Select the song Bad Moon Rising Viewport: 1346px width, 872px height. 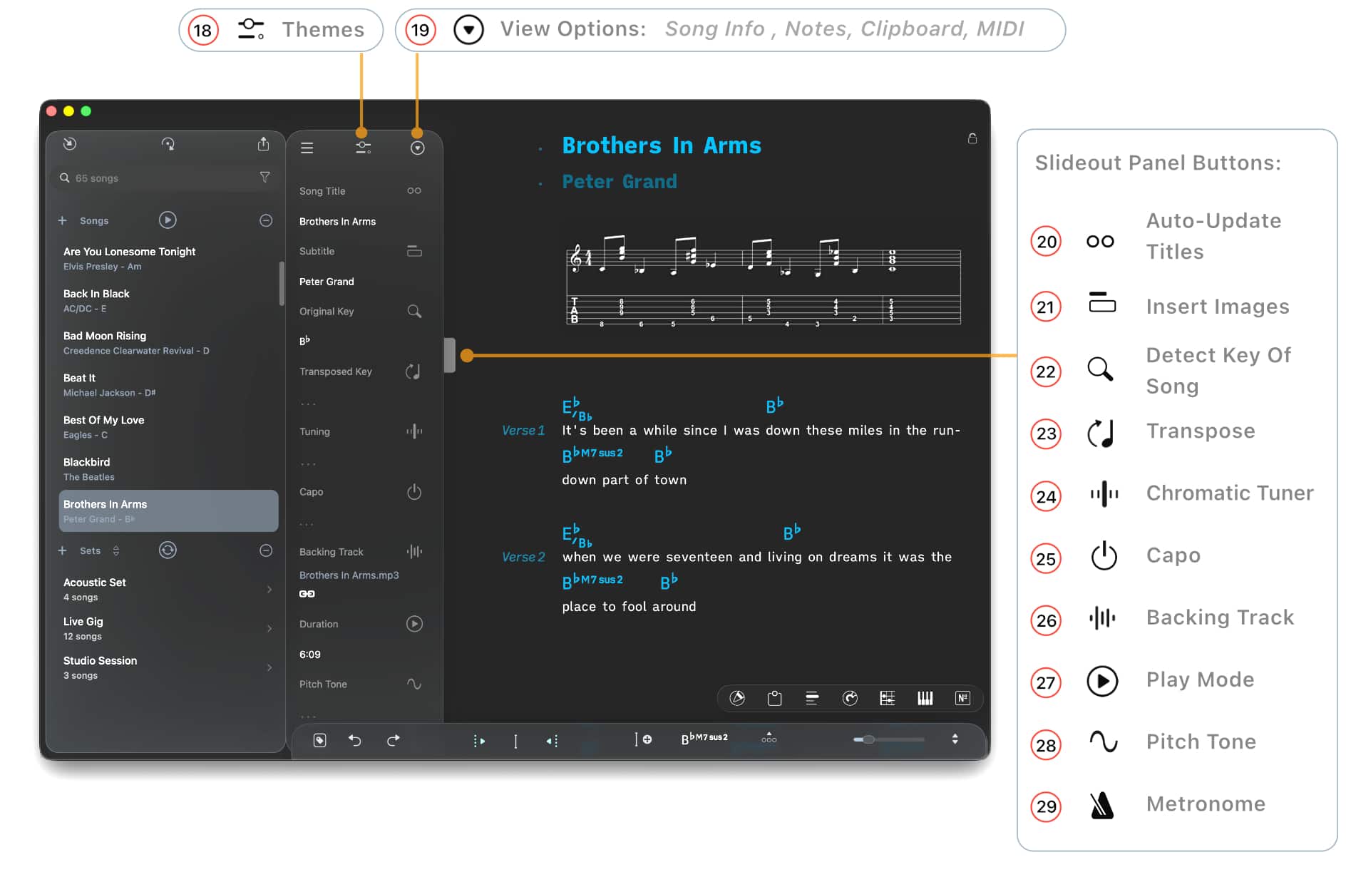pyautogui.click(x=168, y=342)
